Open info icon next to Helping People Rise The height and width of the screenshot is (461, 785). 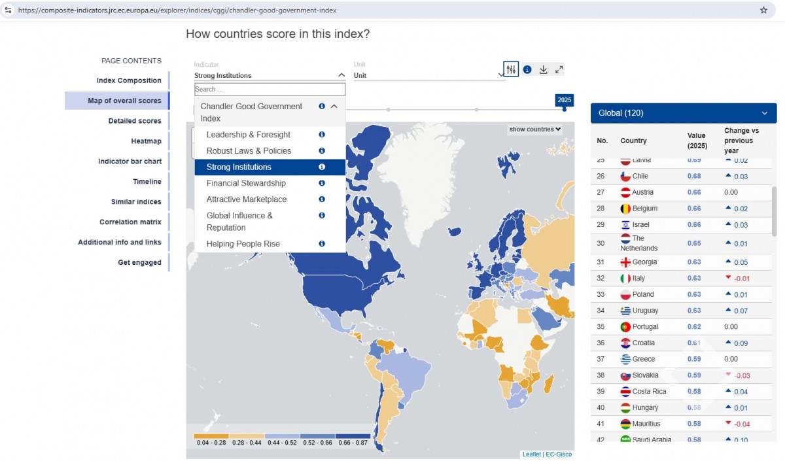[322, 244]
